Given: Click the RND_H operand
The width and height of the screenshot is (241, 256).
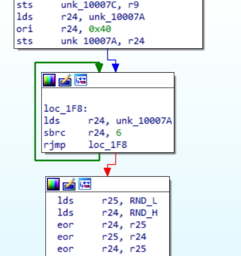Looking at the screenshot, I should pos(144,213).
